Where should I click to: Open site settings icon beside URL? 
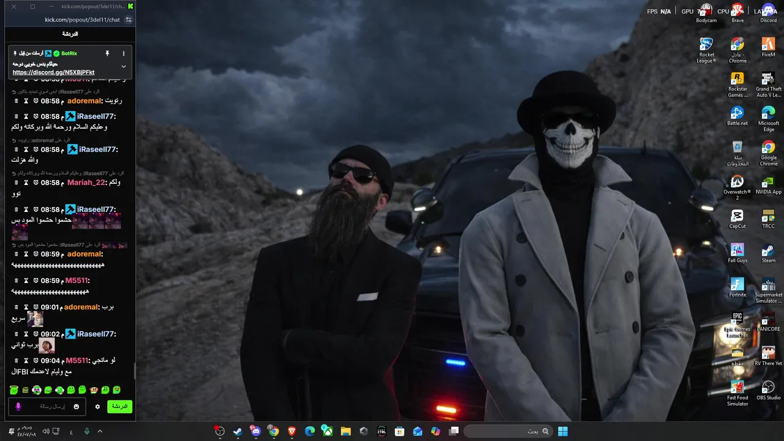point(128,20)
